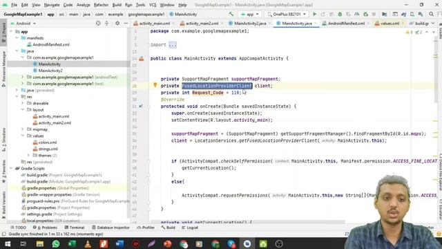Open File Explorer from the taskbar
This screenshot has height=249, width=442.
tap(40, 243)
